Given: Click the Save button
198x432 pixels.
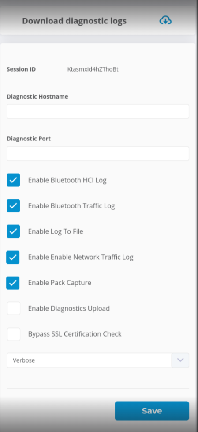Looking at the screenshot, I should [152, 411].
